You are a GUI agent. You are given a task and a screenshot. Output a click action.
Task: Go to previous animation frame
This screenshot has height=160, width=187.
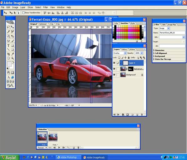pos(54,148)
